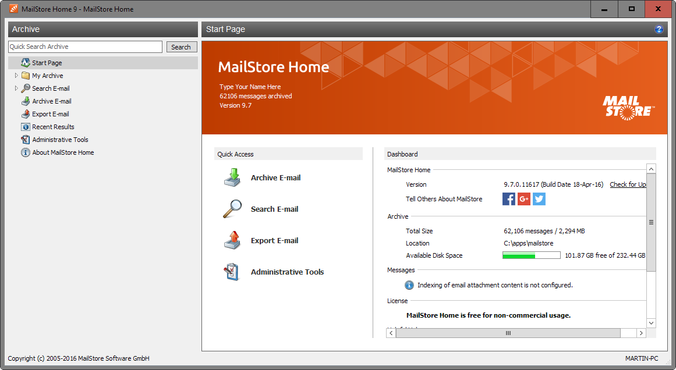Click the Export E-mail icon in sidebar tree

[x=26, y=114]
